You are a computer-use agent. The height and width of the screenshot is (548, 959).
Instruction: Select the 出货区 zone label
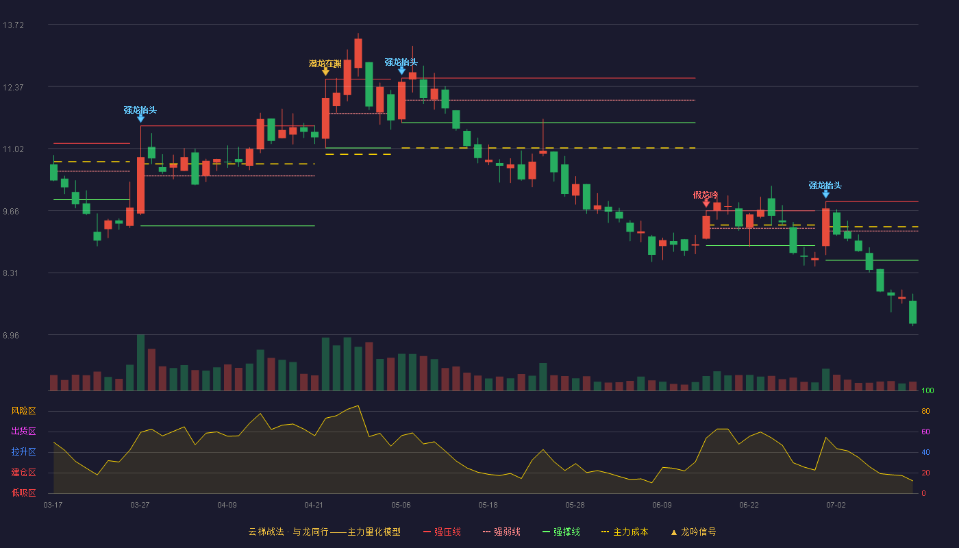pyautogui.click(x=23, y=432)
